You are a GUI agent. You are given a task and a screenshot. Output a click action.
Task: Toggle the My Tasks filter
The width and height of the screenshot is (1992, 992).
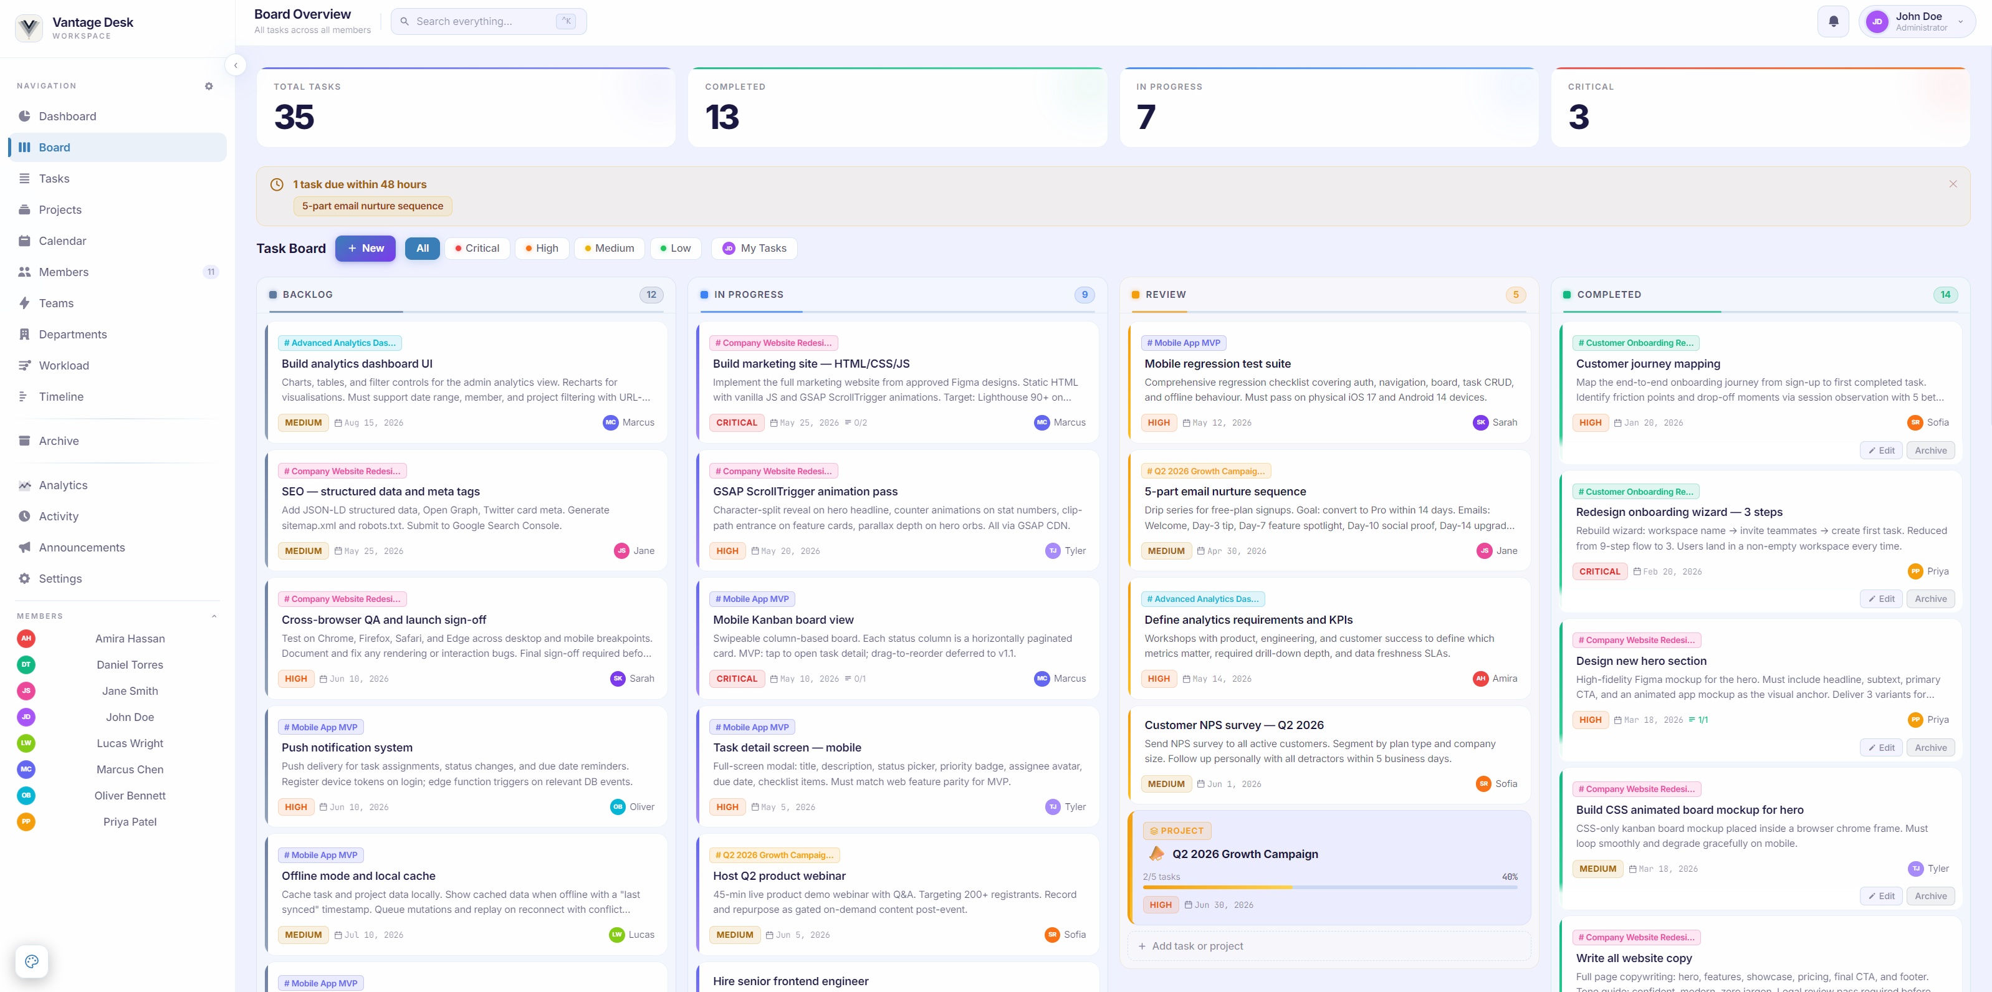click(754, 248)
